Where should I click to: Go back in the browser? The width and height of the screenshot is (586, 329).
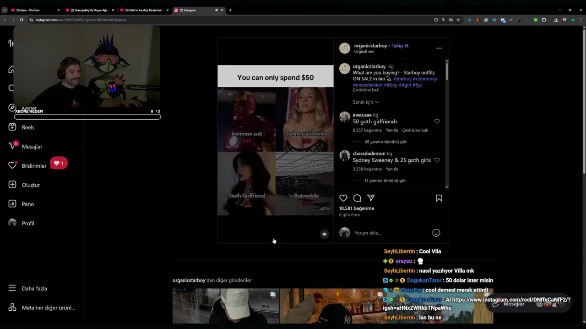click(5, 20)
